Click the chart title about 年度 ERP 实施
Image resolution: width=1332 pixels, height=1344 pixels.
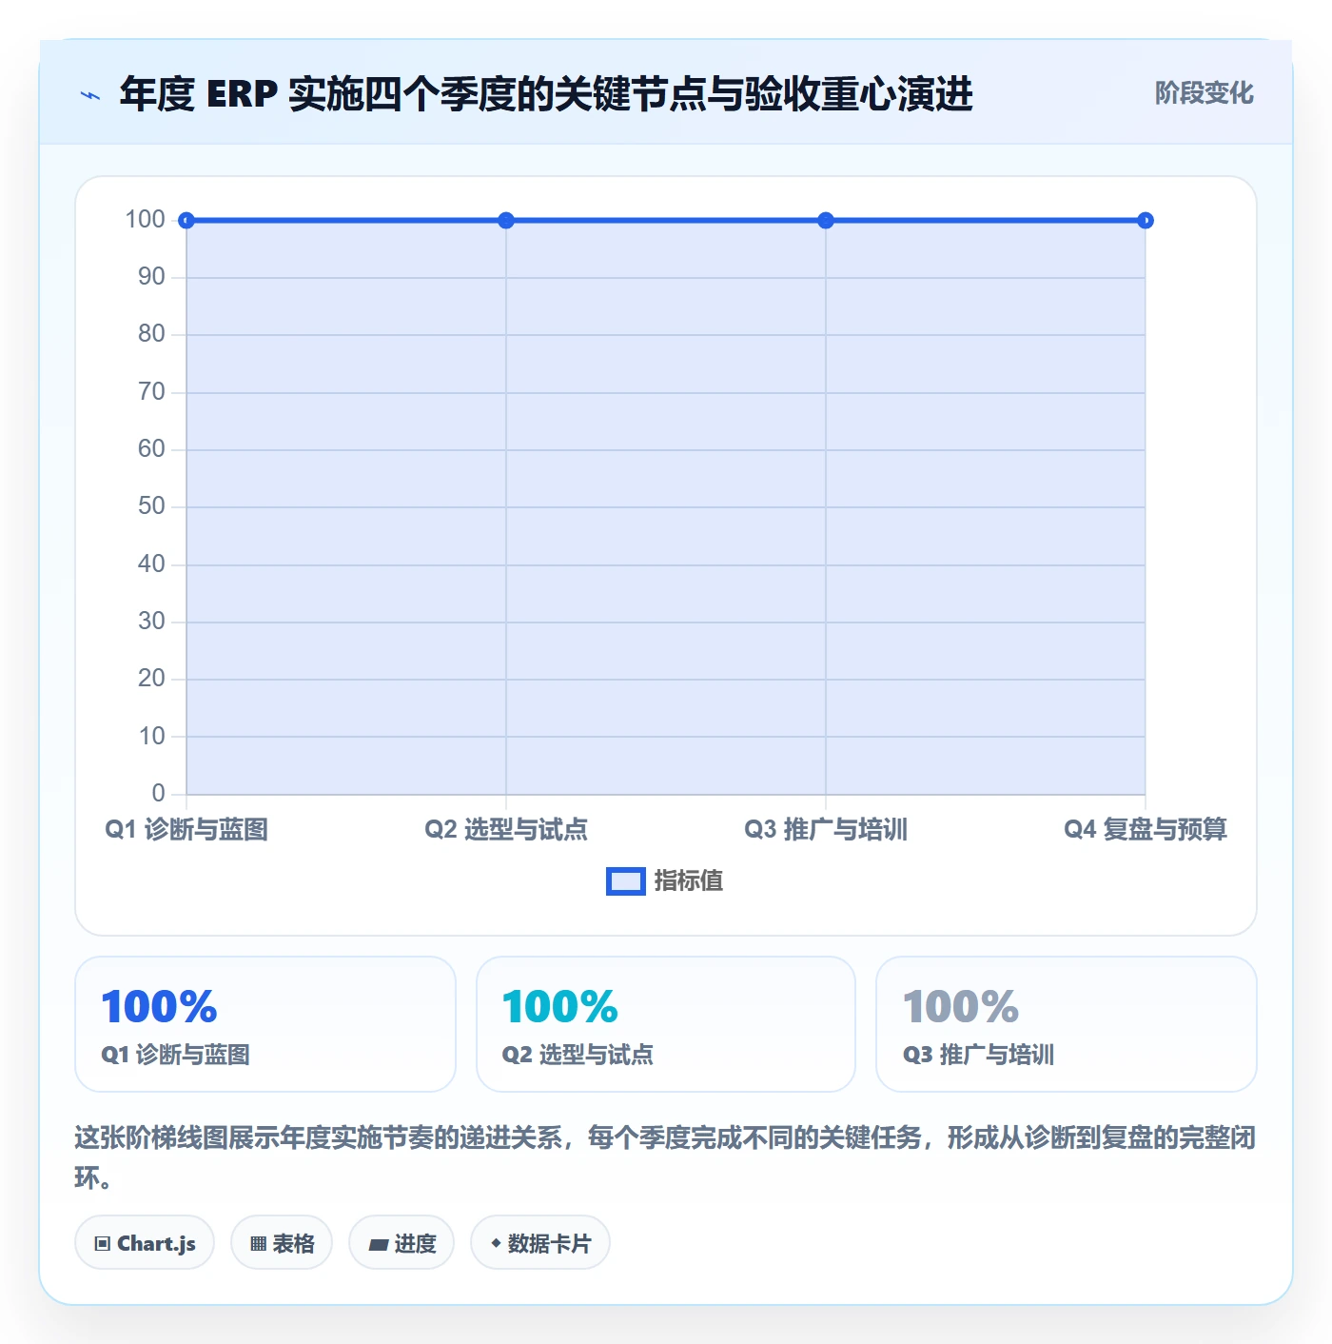point(546,94)
